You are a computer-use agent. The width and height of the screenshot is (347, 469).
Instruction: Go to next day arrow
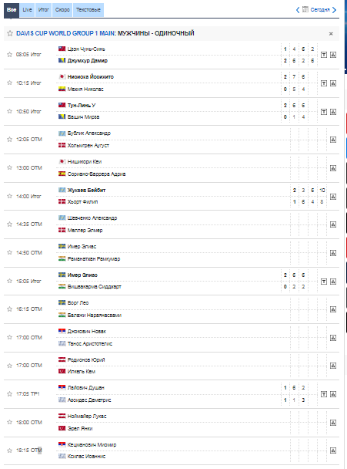pyautogui.click(x=334, y=10)
